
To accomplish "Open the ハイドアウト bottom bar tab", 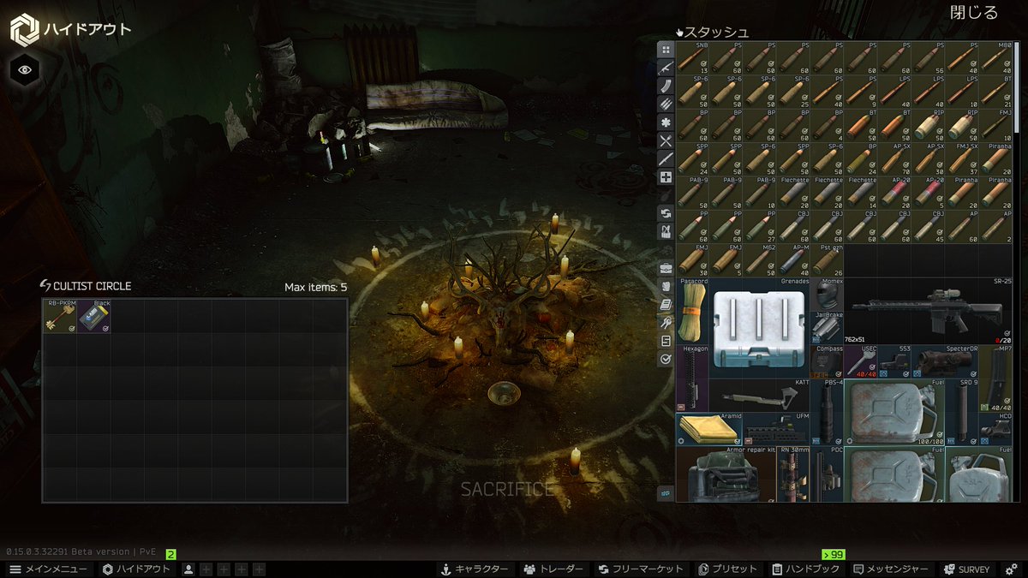I will point(137,569).
